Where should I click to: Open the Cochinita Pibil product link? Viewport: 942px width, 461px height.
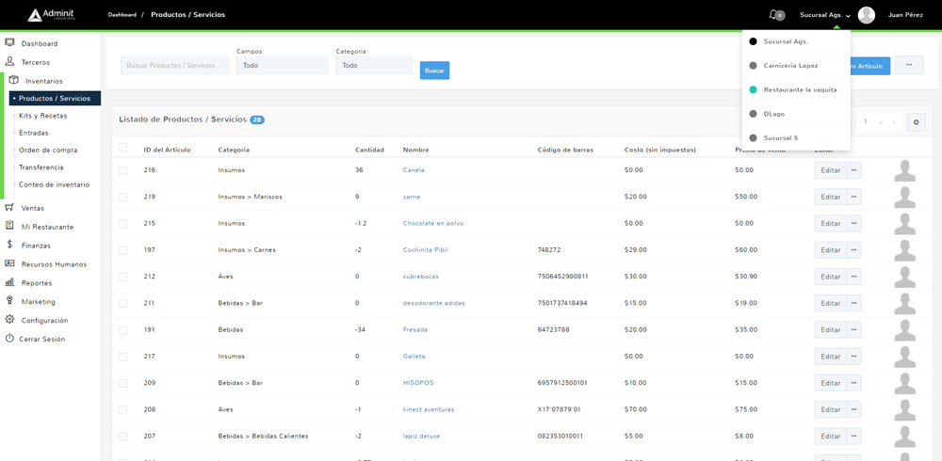click(x=425, y=250)
